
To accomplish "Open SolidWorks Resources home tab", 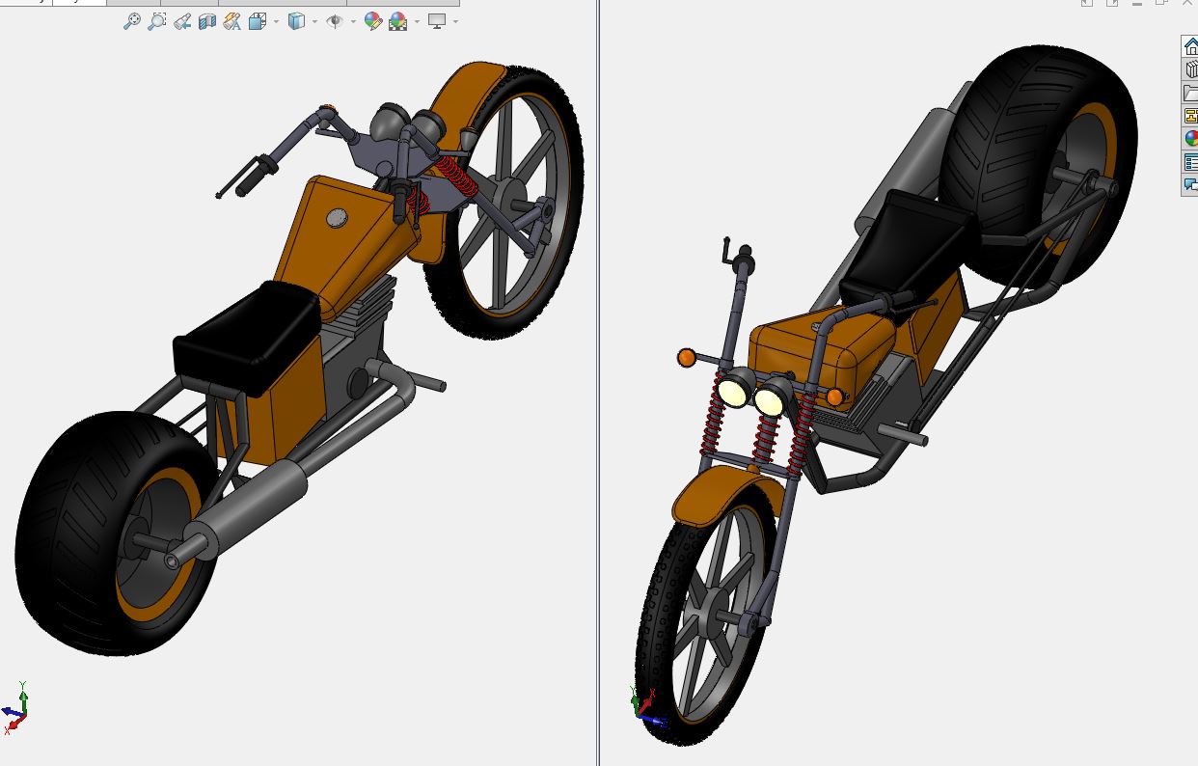I will click(x=1191, y=46).
